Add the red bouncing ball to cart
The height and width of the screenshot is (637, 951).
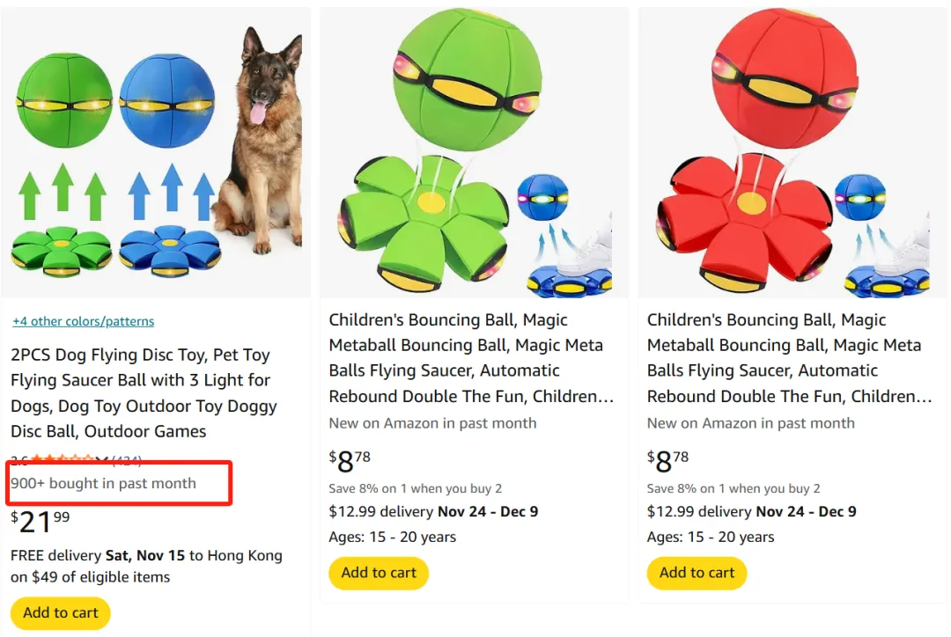point(697,573)
